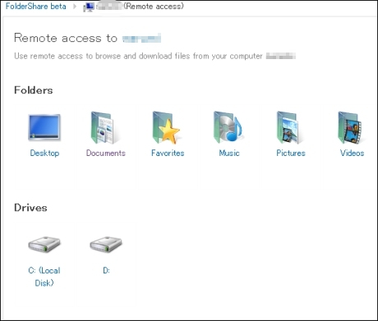
Task: Open the Music folder icon
Action: 228,127
